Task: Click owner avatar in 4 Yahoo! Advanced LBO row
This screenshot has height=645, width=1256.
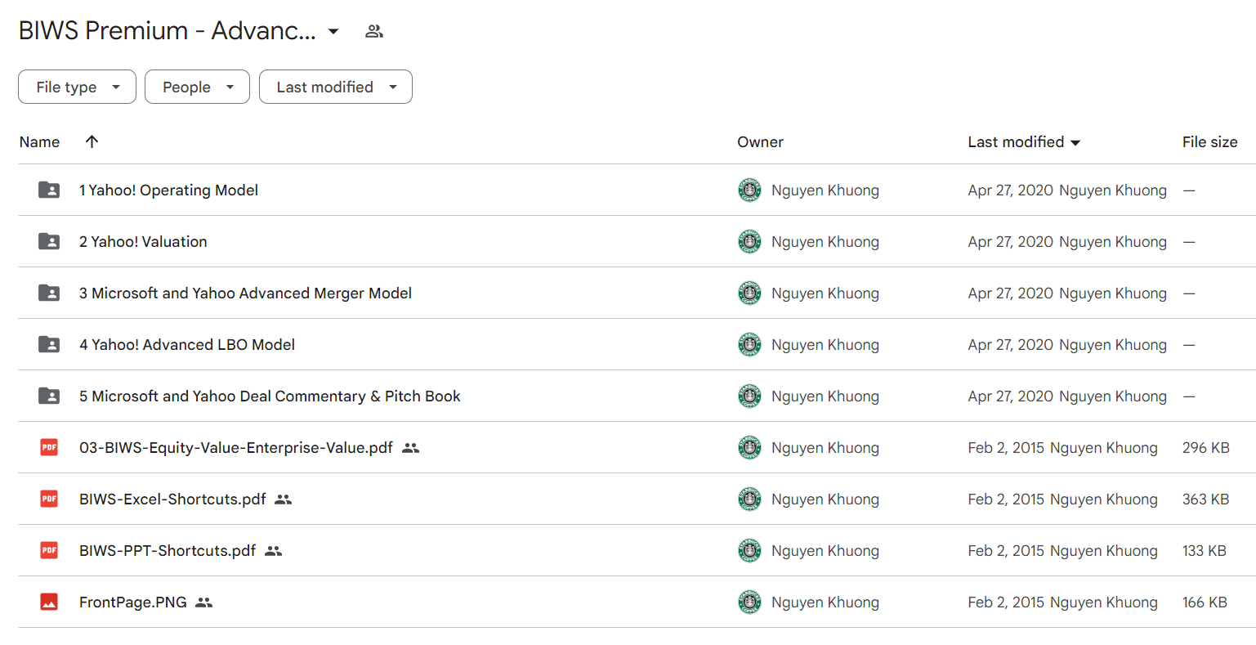Action: tap(749, 344)
